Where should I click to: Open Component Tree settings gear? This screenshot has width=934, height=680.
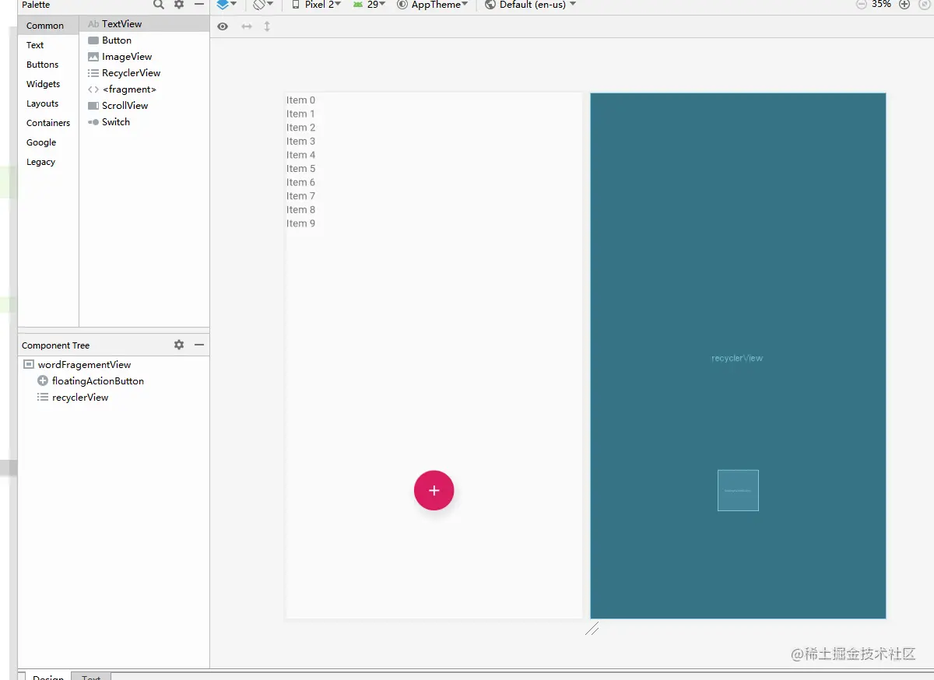coord(179,345)
